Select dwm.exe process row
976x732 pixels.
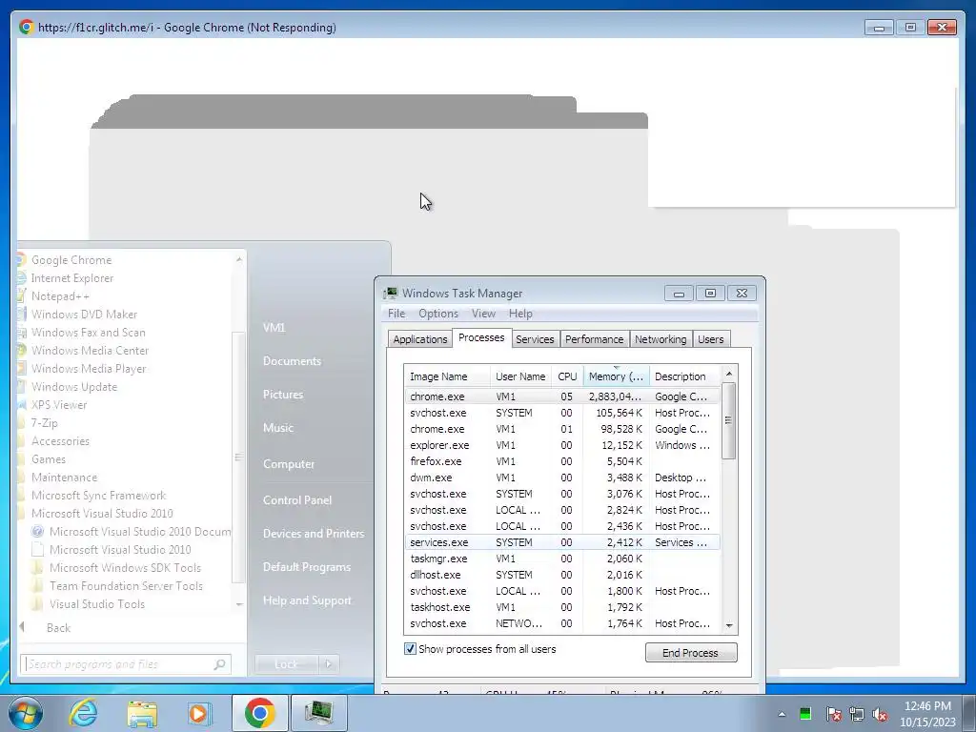tap(562, 478)
